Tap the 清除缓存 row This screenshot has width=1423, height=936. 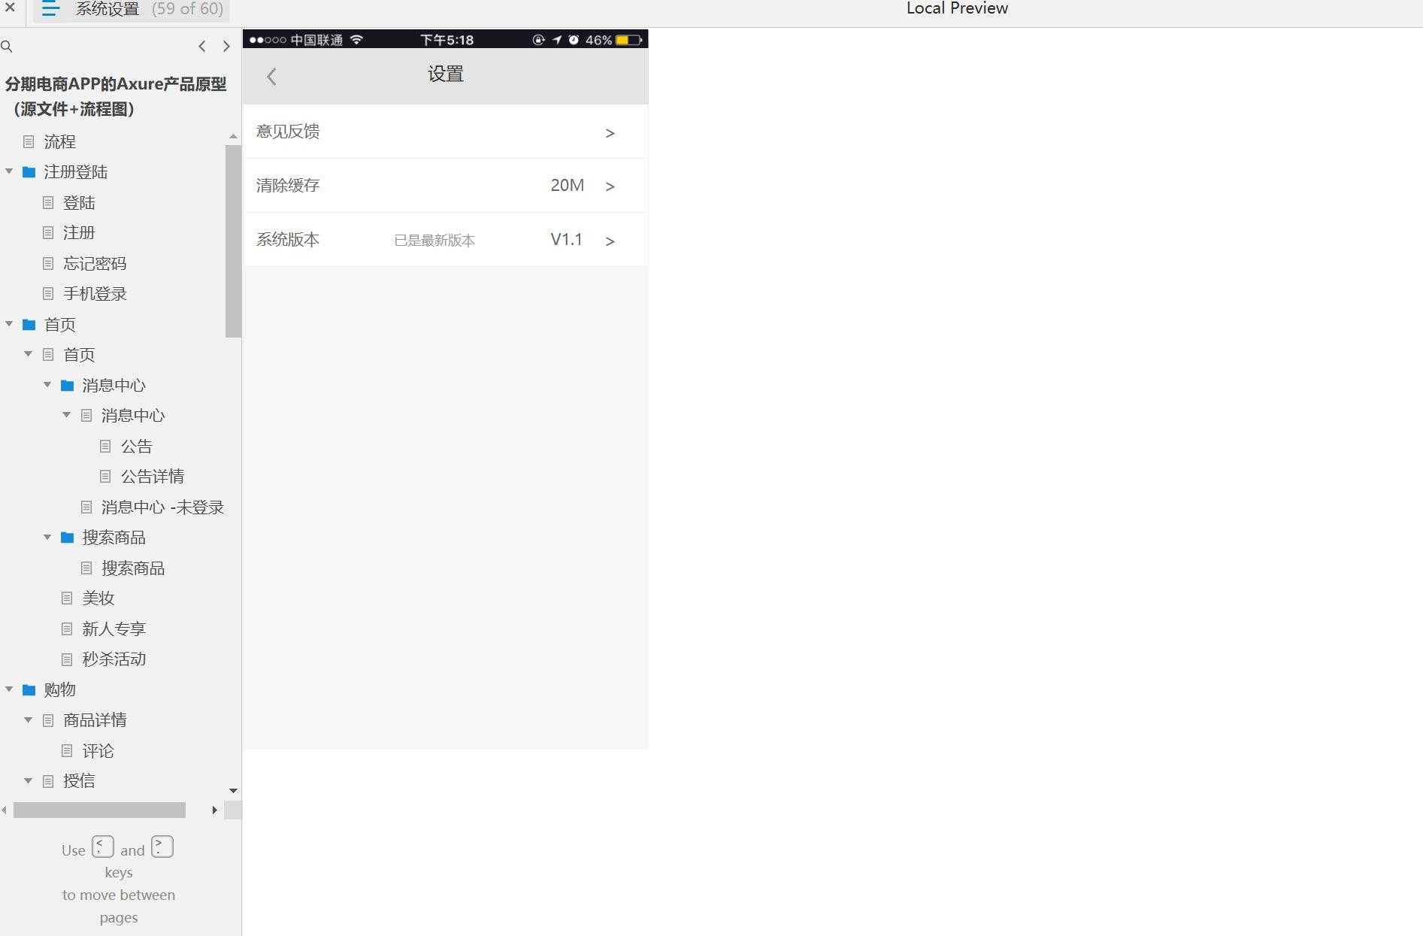pos(445,185)
